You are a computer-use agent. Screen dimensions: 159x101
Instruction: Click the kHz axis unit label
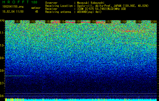tap(2, 20)
